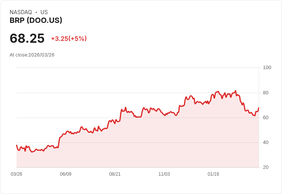
Task: Click the dot separator between NASDAQ and US
Action: click(x=36, y=12)
